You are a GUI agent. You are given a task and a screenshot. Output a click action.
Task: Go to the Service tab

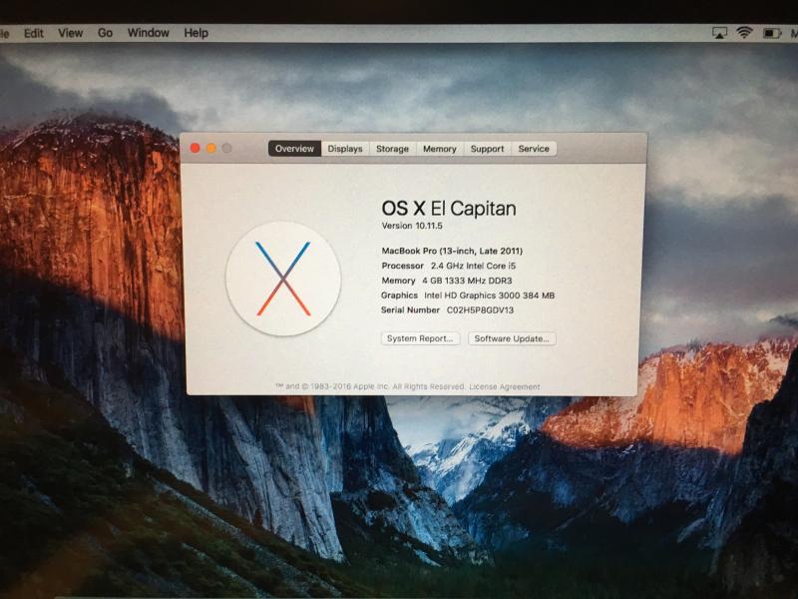tap(534, 149)
